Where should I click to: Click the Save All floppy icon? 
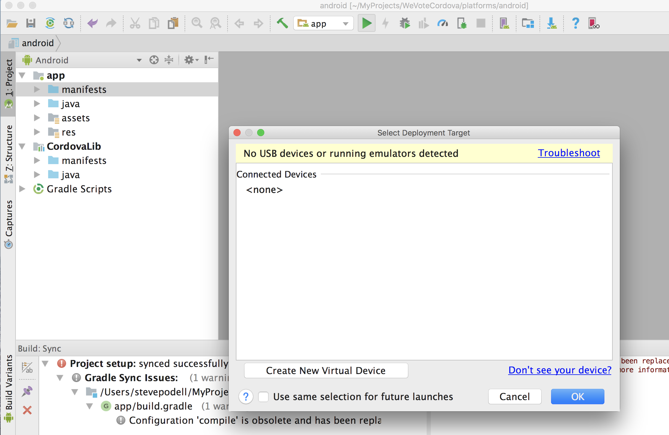[x=31, y=23]
